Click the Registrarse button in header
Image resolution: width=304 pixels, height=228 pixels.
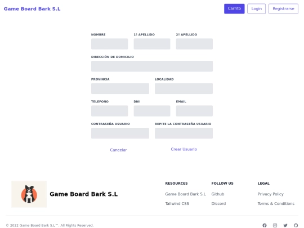[283, 8]
